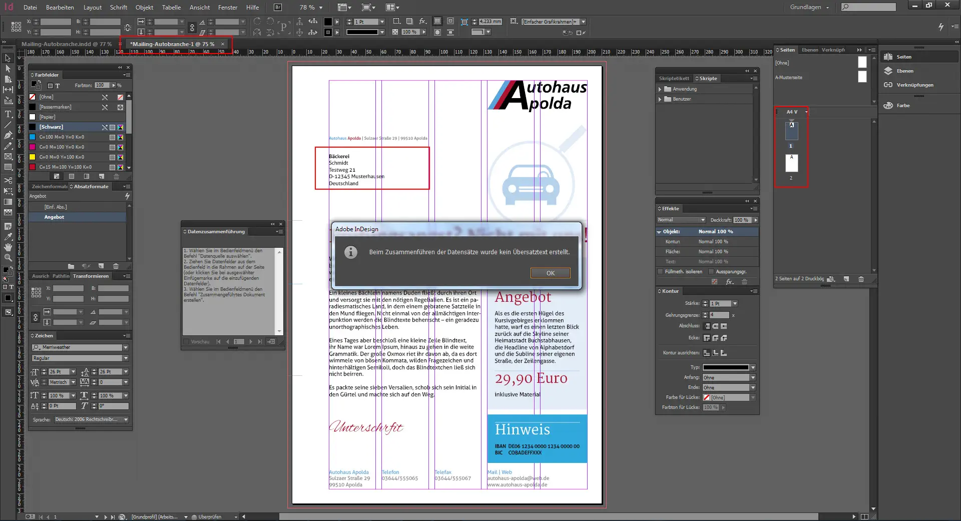Select the C=100 M=0 Y=0 K=0 swatch
The width and height of the screenshot is (961, 521).
click(62, 137)
